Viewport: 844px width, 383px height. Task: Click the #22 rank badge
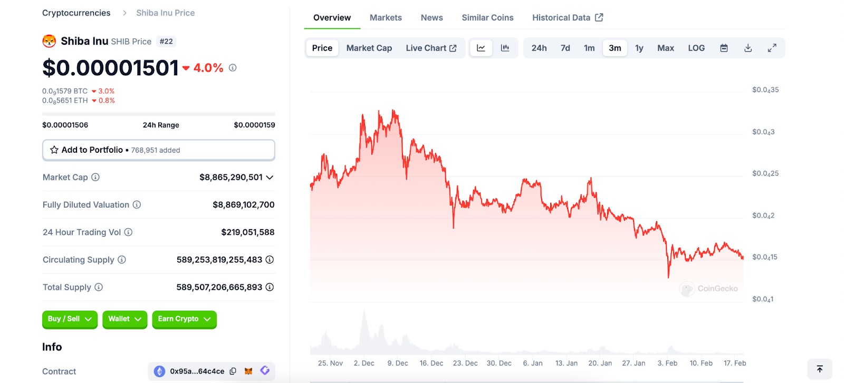[x=166, y=42]
